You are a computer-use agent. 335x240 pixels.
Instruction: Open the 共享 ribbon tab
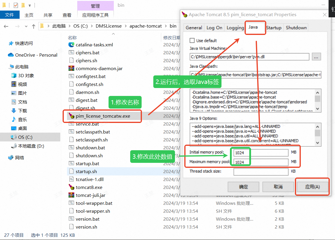click(x=48, y=15)
